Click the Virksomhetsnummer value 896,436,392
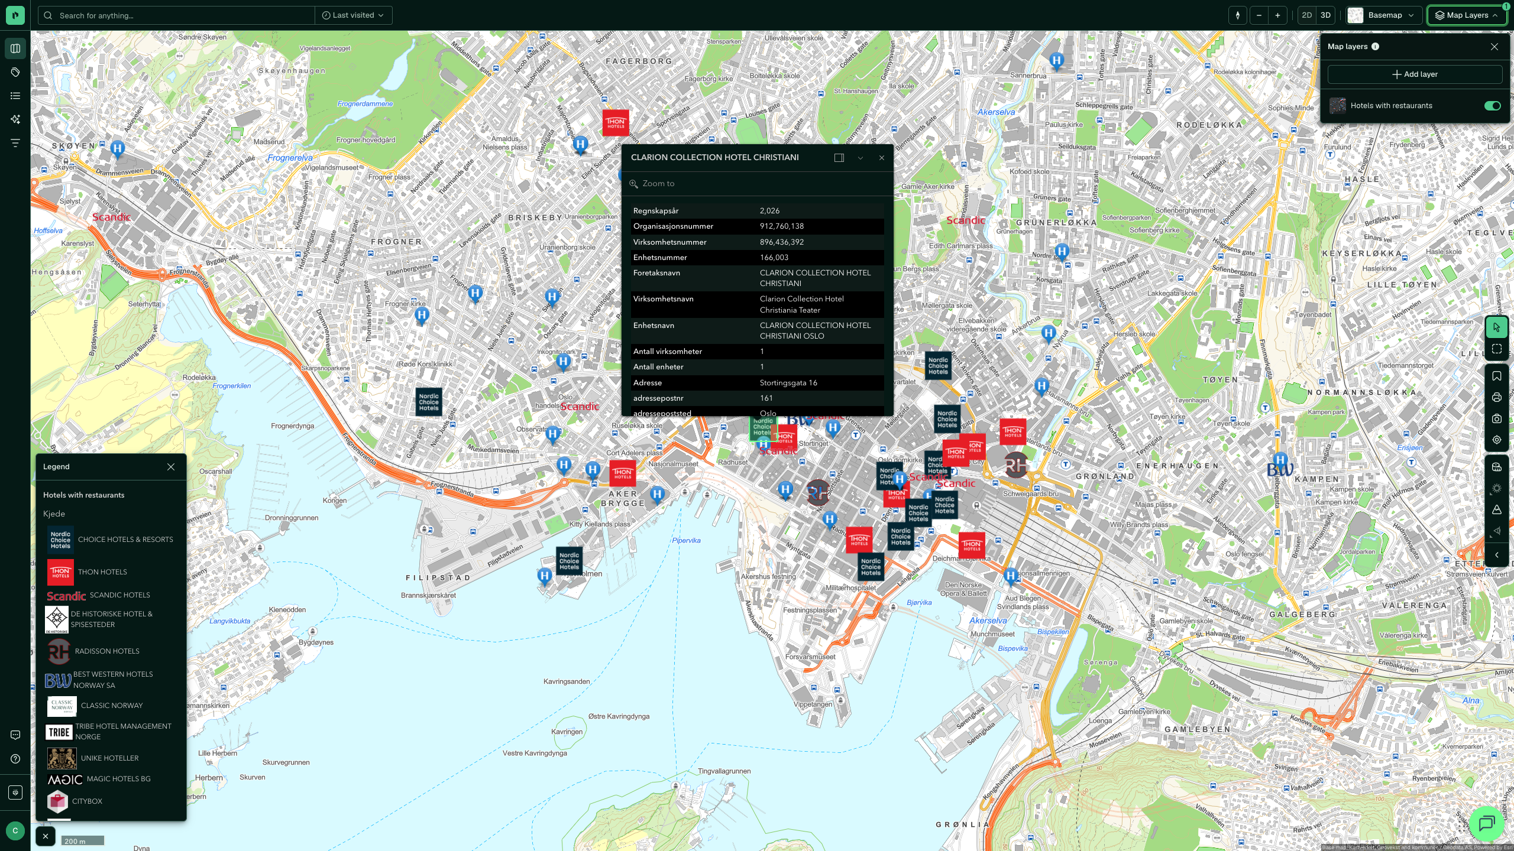 781,242
